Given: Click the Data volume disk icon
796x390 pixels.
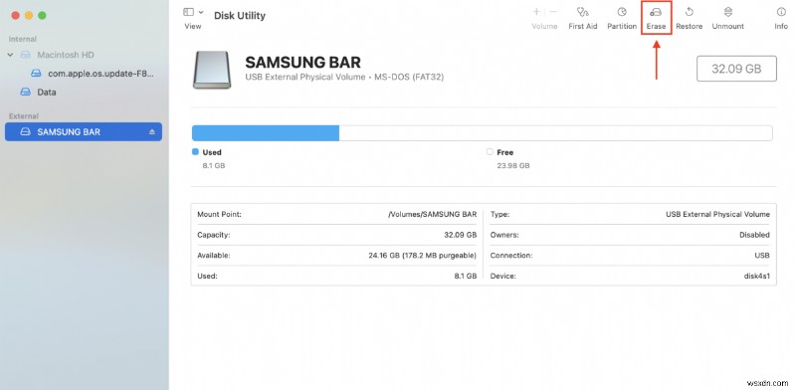Looking at the screenshot, I should click(25, 92).
